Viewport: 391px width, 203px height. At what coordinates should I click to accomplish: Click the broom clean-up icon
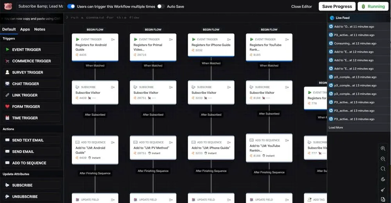(383, 190)
